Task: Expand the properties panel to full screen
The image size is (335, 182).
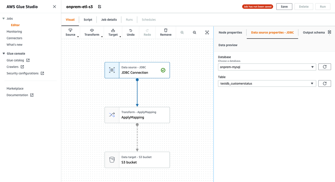Action: (x=329, y=32)
